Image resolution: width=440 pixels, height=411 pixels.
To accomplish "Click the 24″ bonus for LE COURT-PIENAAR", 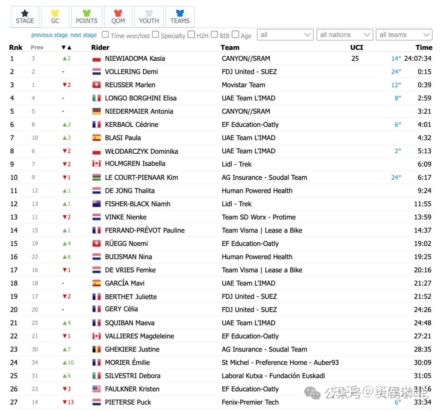I will coord(396,177).
